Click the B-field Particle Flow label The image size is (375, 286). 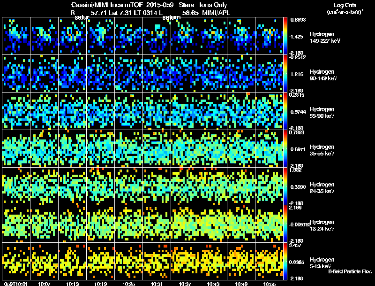point(350,271)
